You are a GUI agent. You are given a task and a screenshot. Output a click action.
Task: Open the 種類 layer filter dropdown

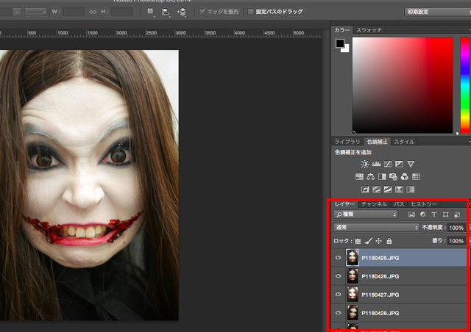[366, 214]
